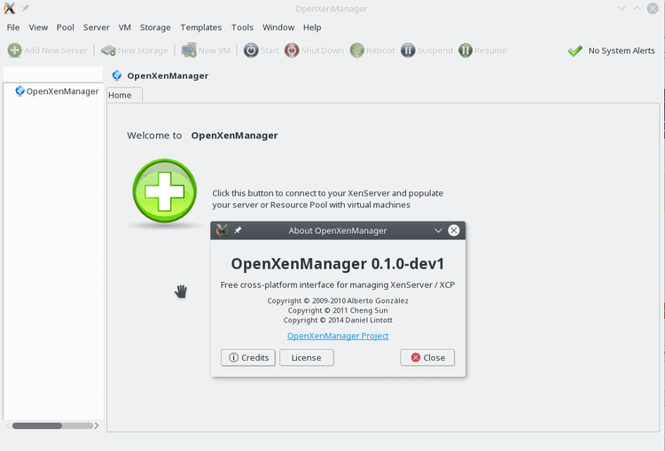The image size is (665, 451).
Task: Click the Suspend toolbar icon
Action: [x=408, y=51]
